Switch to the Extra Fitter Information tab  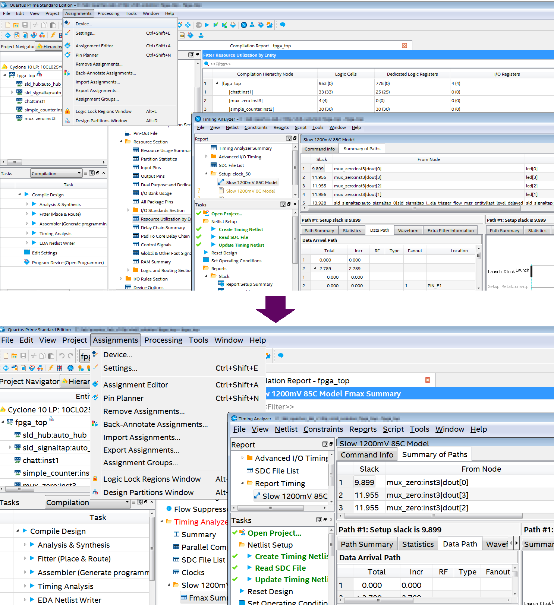450,231
